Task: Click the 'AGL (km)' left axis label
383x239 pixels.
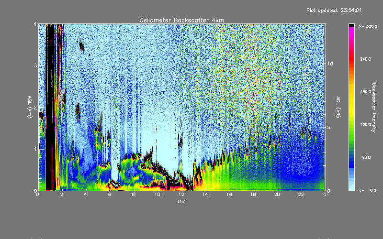Action: click(x=30, y=107)
